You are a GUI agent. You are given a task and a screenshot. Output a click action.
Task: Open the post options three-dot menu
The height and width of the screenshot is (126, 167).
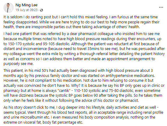click(161, 7)
